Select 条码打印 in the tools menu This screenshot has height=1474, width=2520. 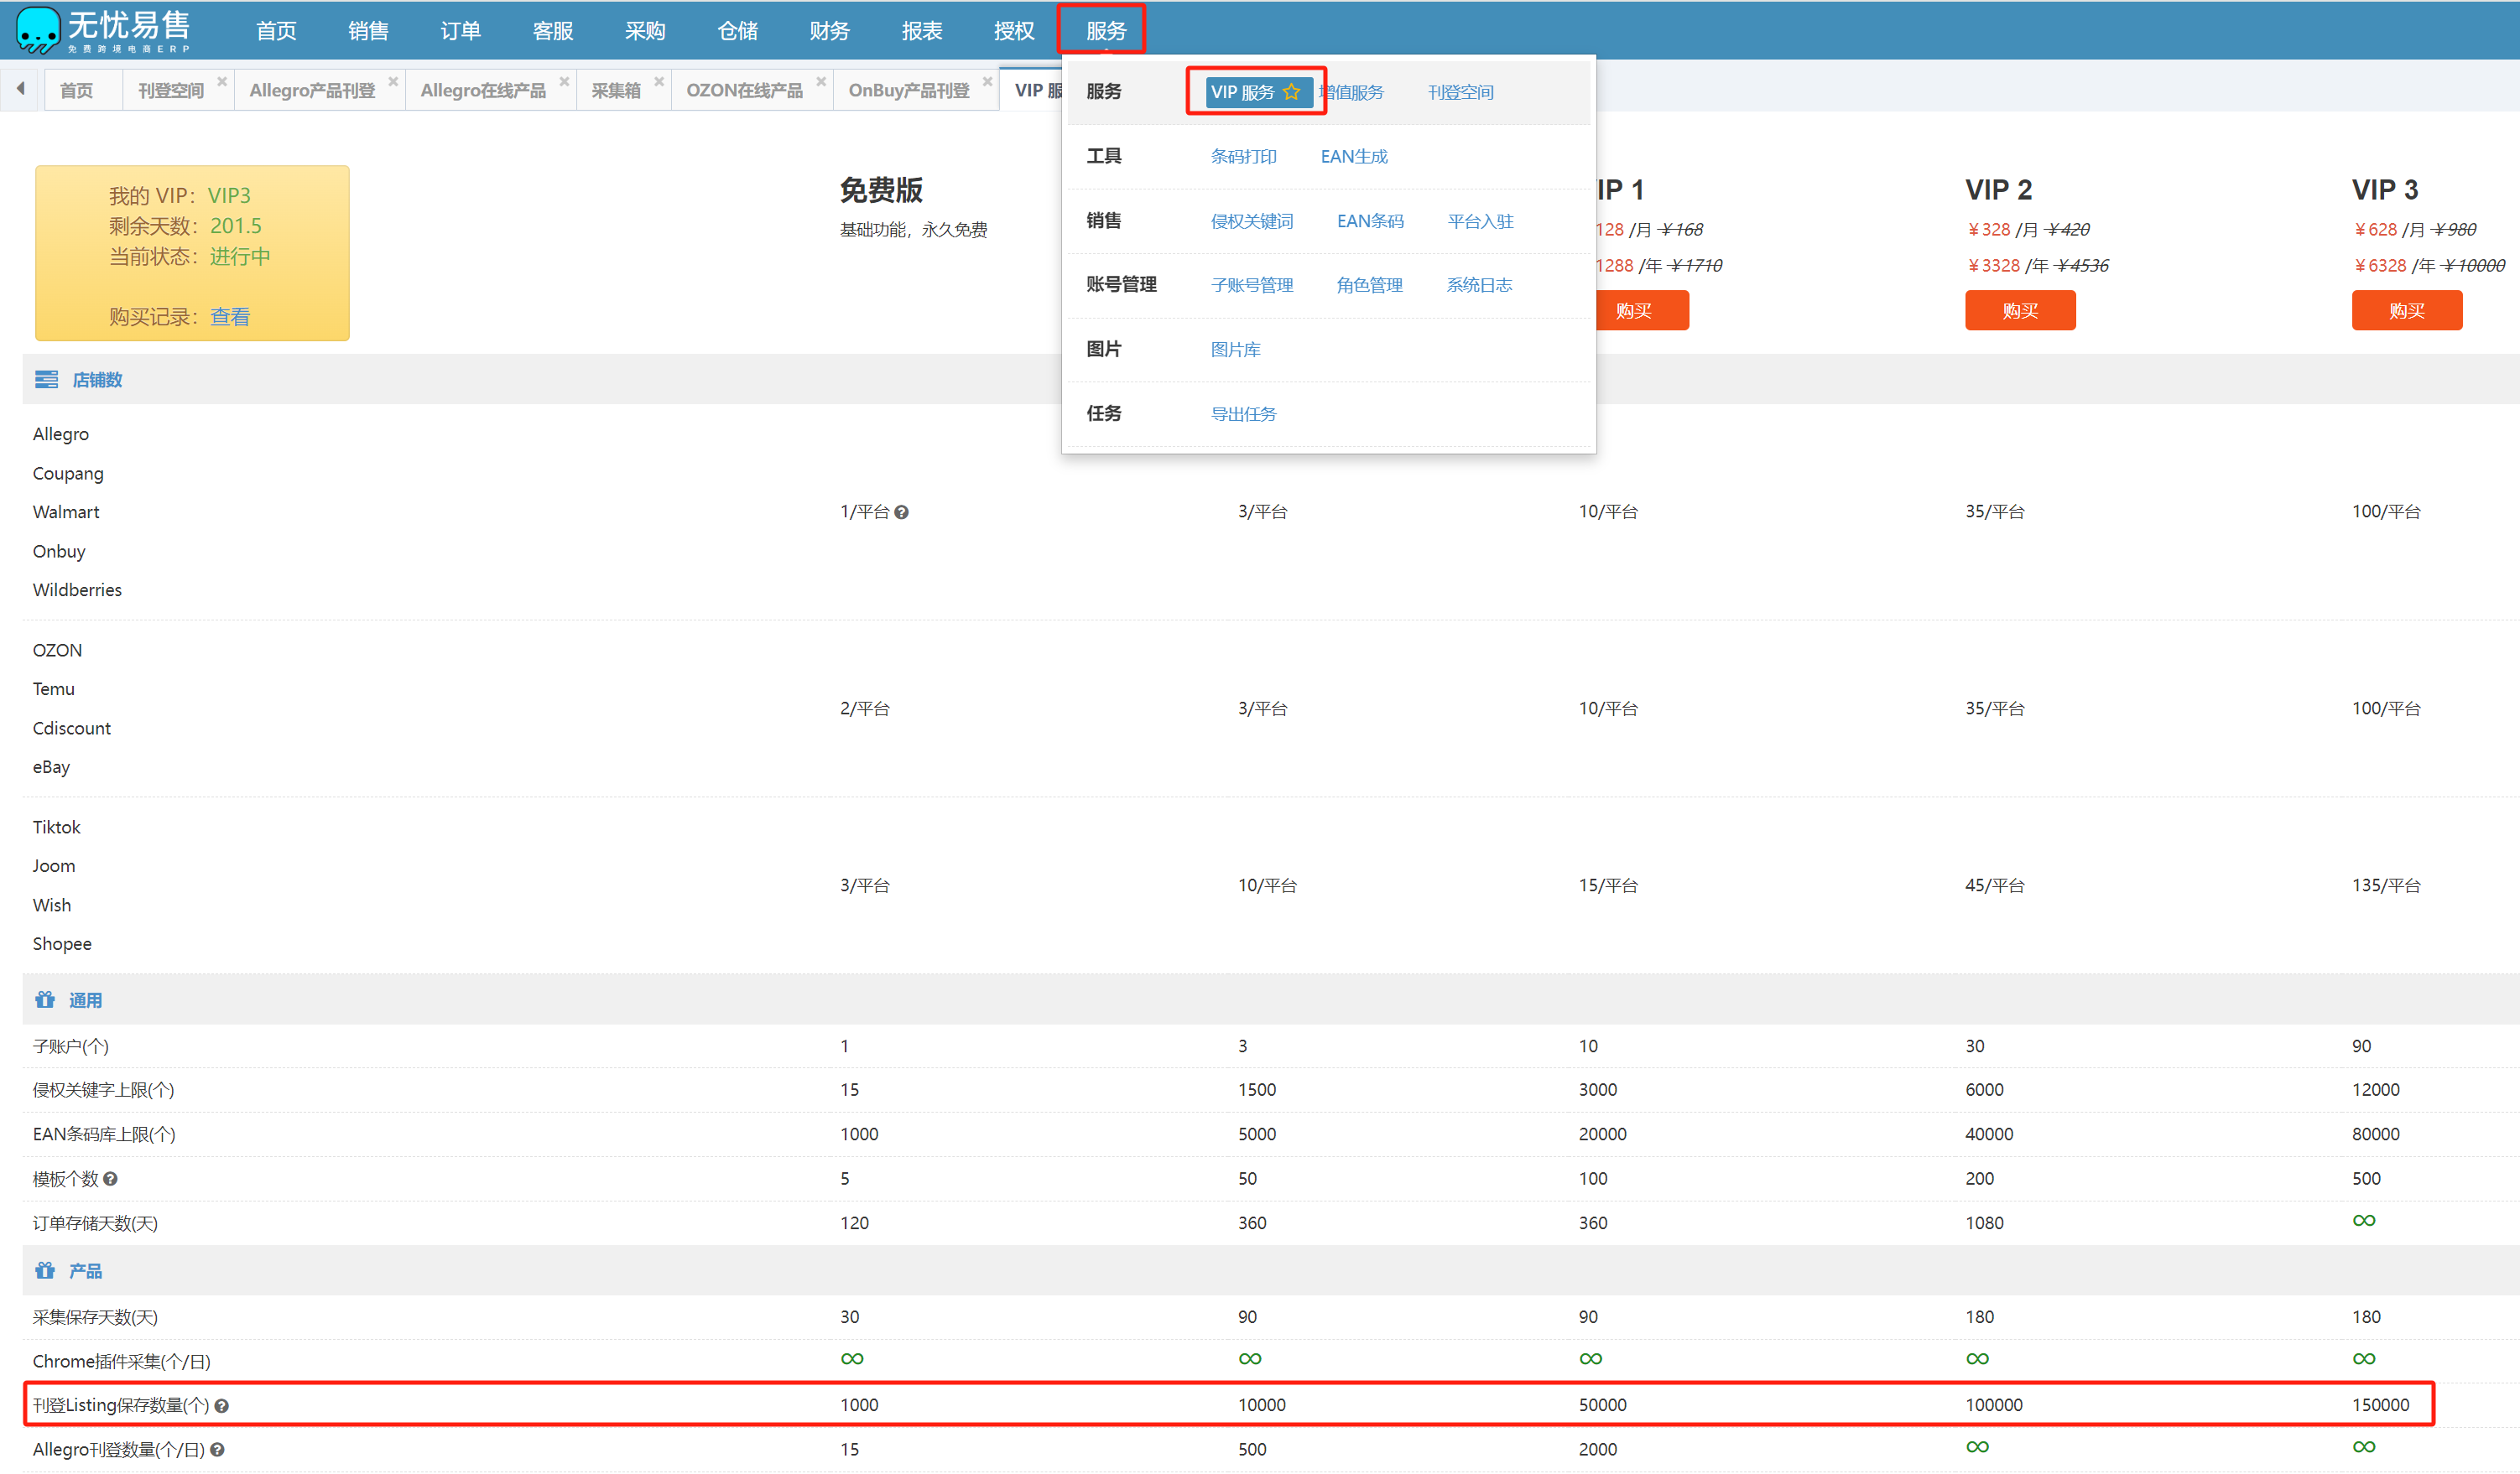1243,157
